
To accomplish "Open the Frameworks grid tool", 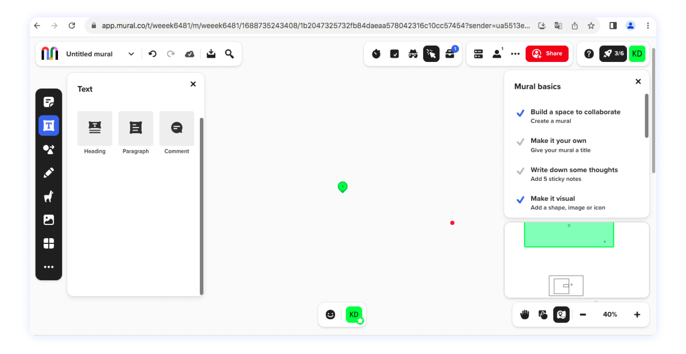I will click(48, 243).
